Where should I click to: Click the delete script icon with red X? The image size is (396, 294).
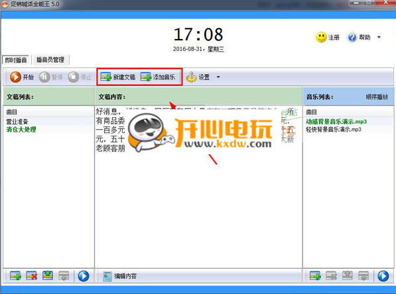click(x=32, y=276)
